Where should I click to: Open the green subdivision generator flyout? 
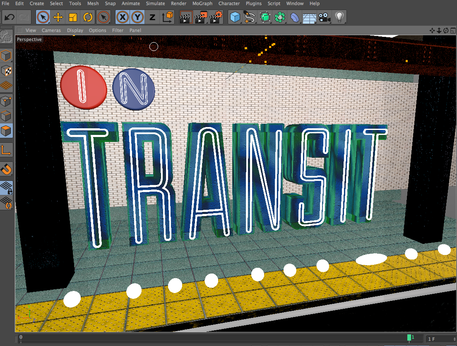[265, 17]
